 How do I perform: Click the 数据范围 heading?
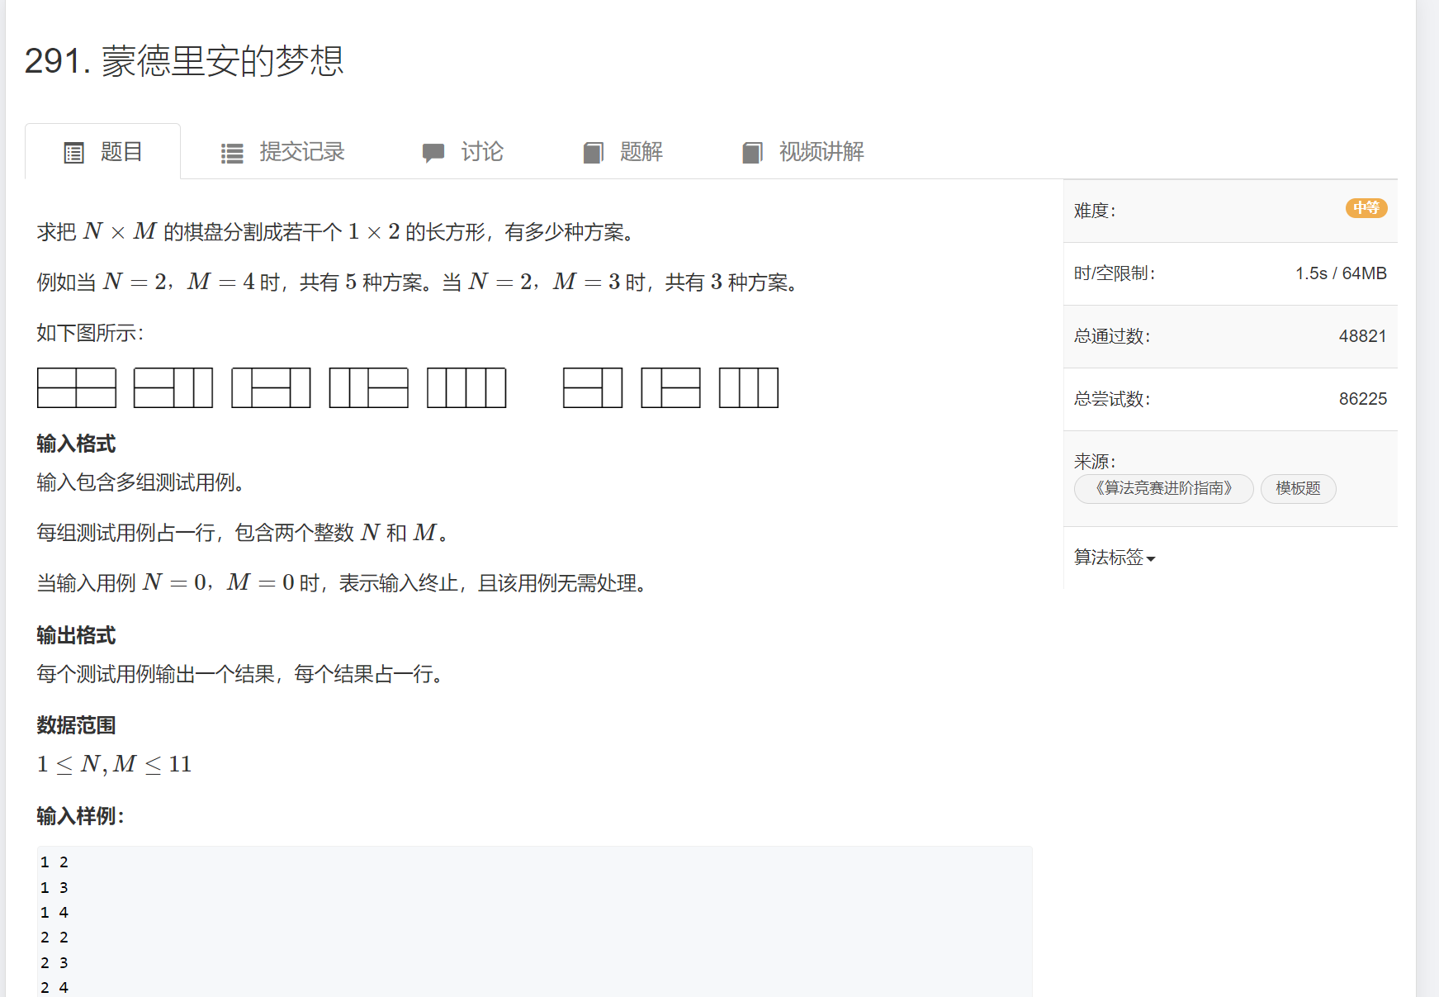point(76,726)
